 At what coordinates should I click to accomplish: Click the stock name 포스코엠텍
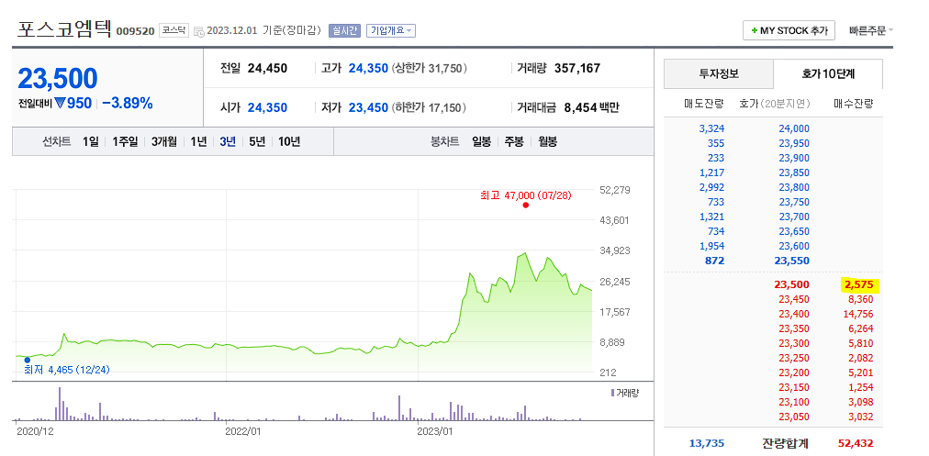pyautogui.click(x=63, y=29)
